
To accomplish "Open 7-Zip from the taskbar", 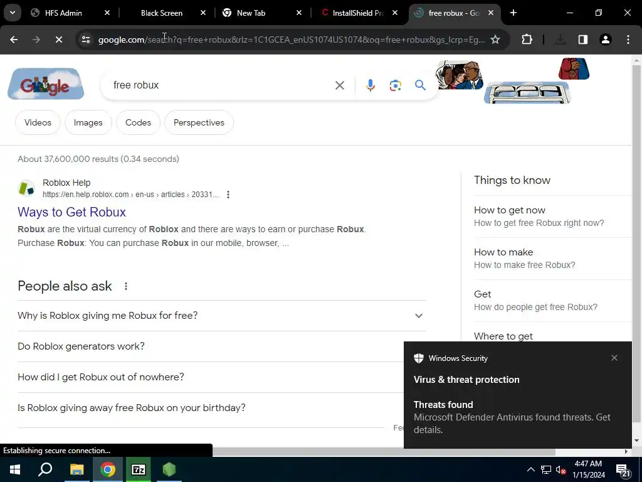I will click(139, 469).
